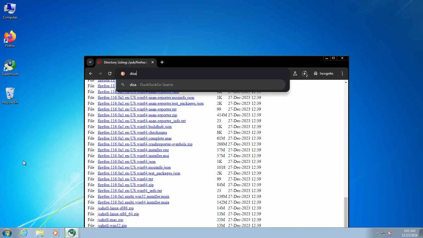Screen dimensions: 423x238
Task: Go back one page in the browser
Action: (x=91, y=74)
